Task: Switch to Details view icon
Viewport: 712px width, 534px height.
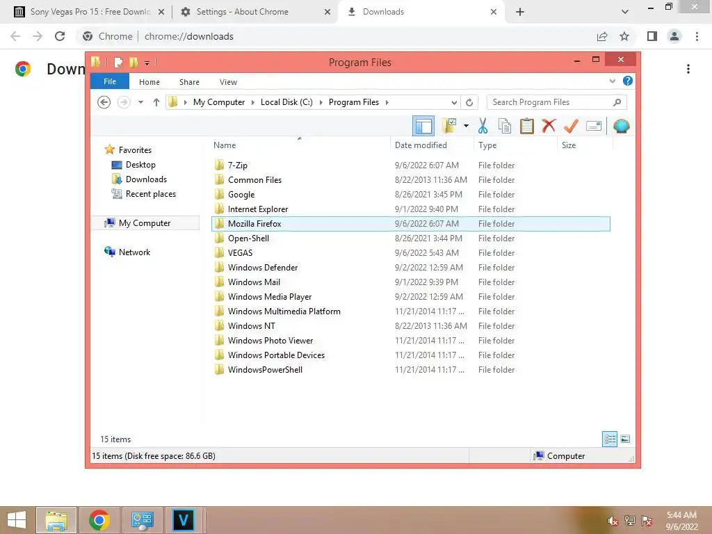Action: click(610, 439)
